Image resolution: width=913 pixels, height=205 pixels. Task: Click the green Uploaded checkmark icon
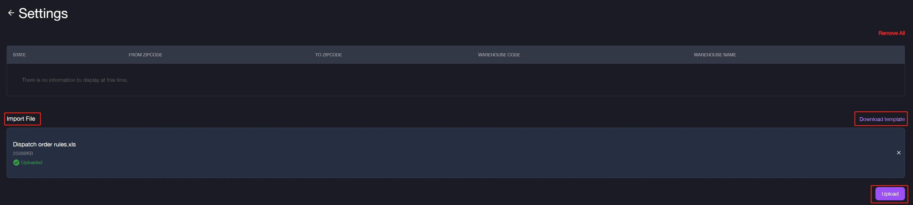coord(16,162)
